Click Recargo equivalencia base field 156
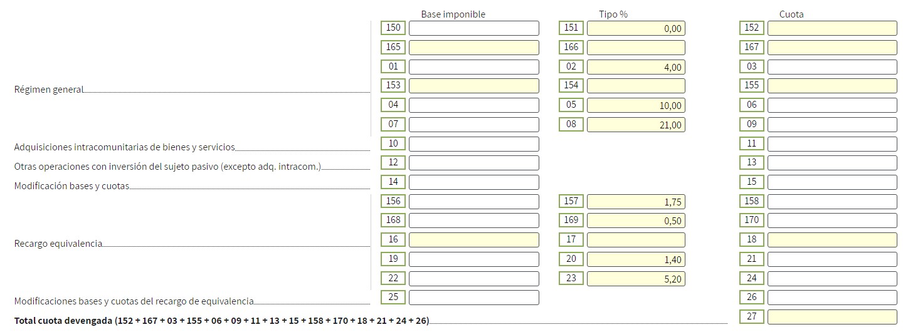The height and width of the screenshot is (332, 903). pos(473,202)
